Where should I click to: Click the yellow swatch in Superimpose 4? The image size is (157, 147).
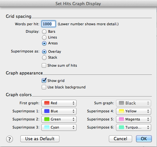tap(121, 111)
